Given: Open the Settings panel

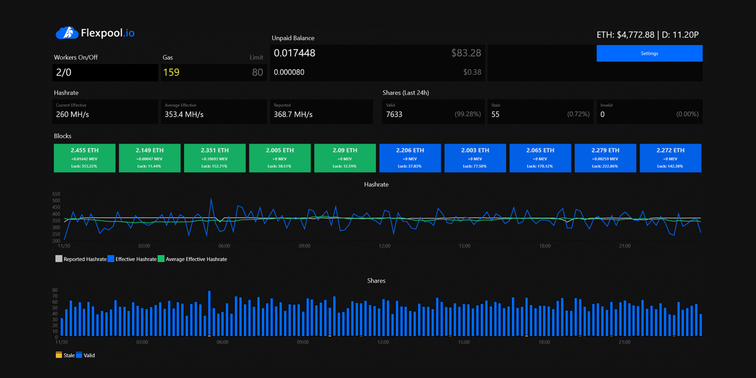Looking at the screenshot, I should coord(649,53).
